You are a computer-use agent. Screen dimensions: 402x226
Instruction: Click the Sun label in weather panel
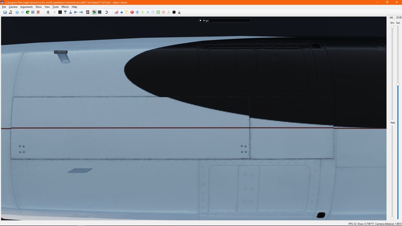pos(398,23)
